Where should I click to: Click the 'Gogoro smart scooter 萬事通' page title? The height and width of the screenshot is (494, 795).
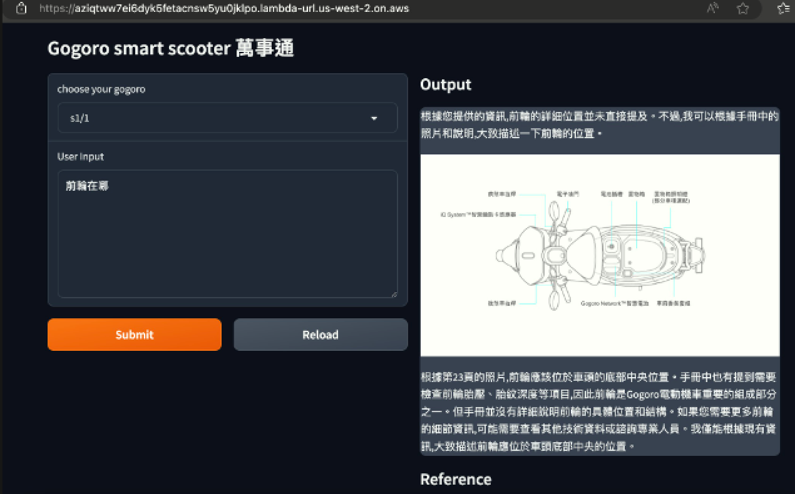click(x=171, y=48)
